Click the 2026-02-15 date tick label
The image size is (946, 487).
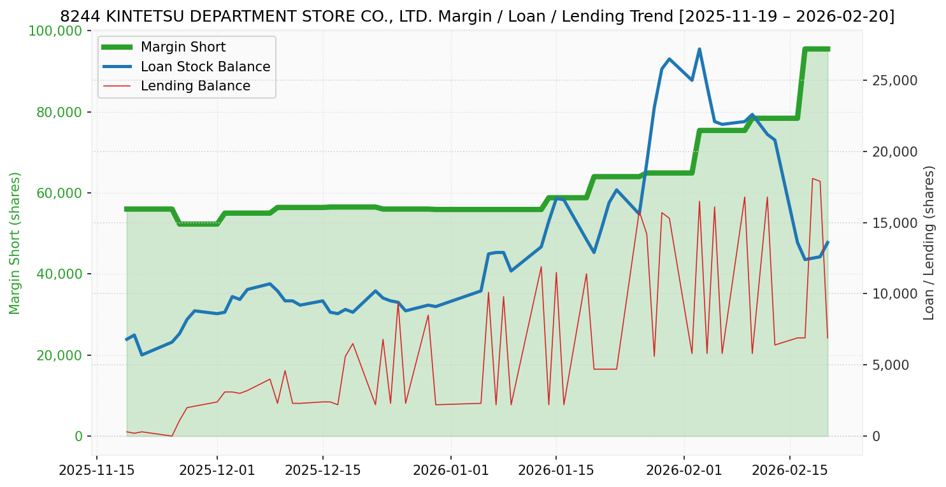[x=789, y=470]
